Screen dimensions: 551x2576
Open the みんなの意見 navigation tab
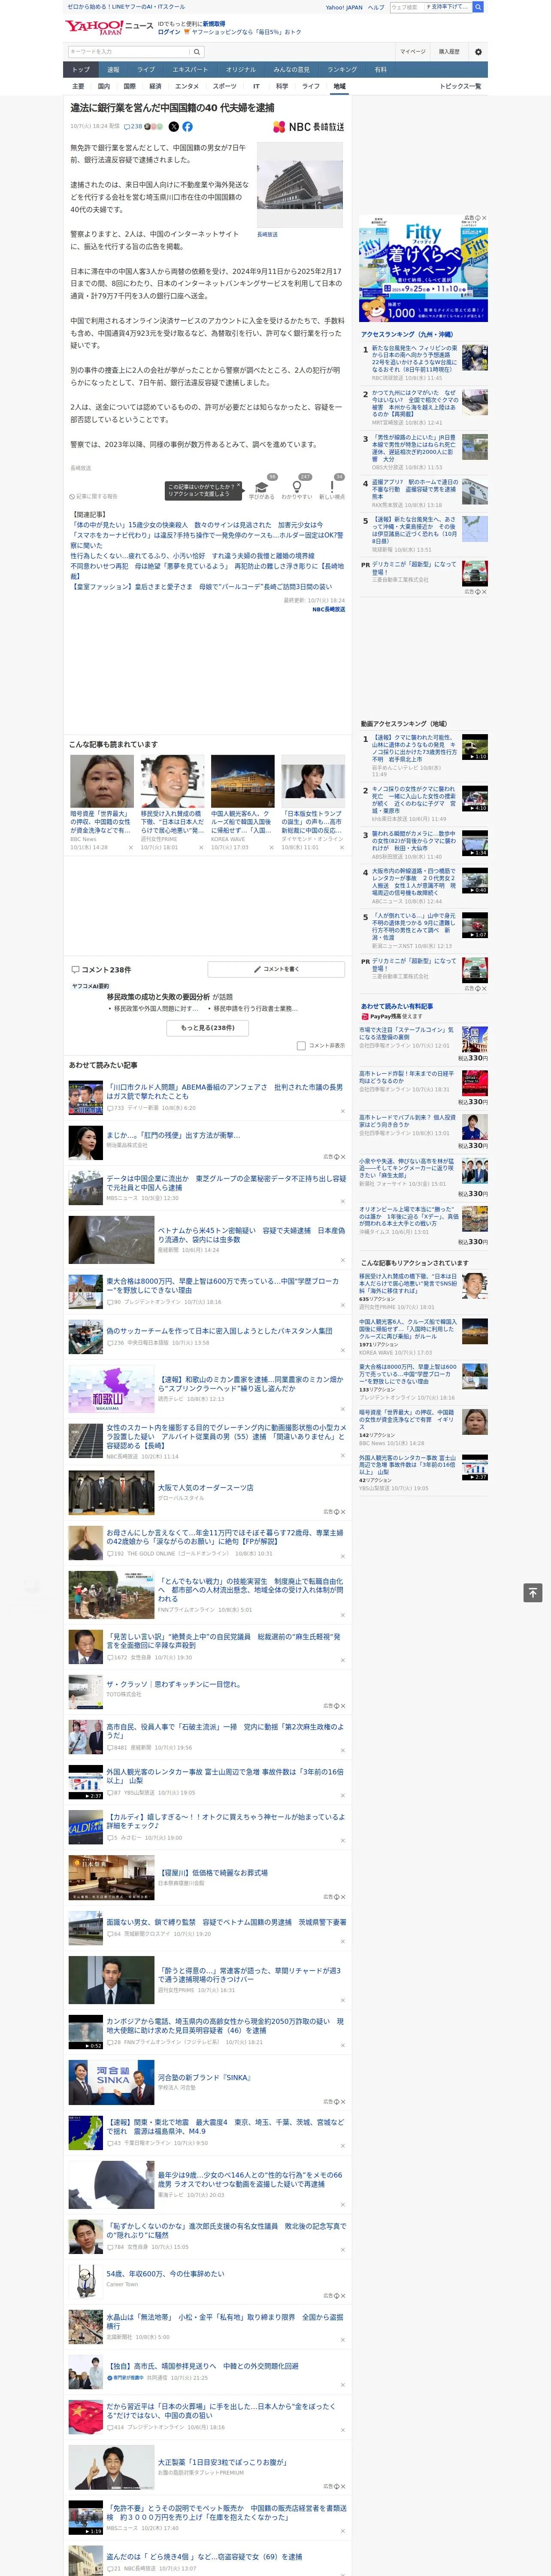(291, 70)
